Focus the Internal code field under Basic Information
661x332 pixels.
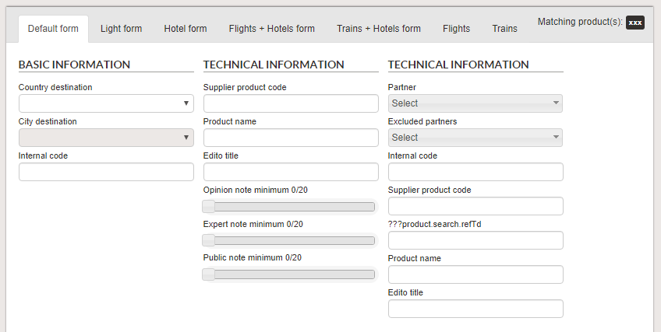click(106, 172)
